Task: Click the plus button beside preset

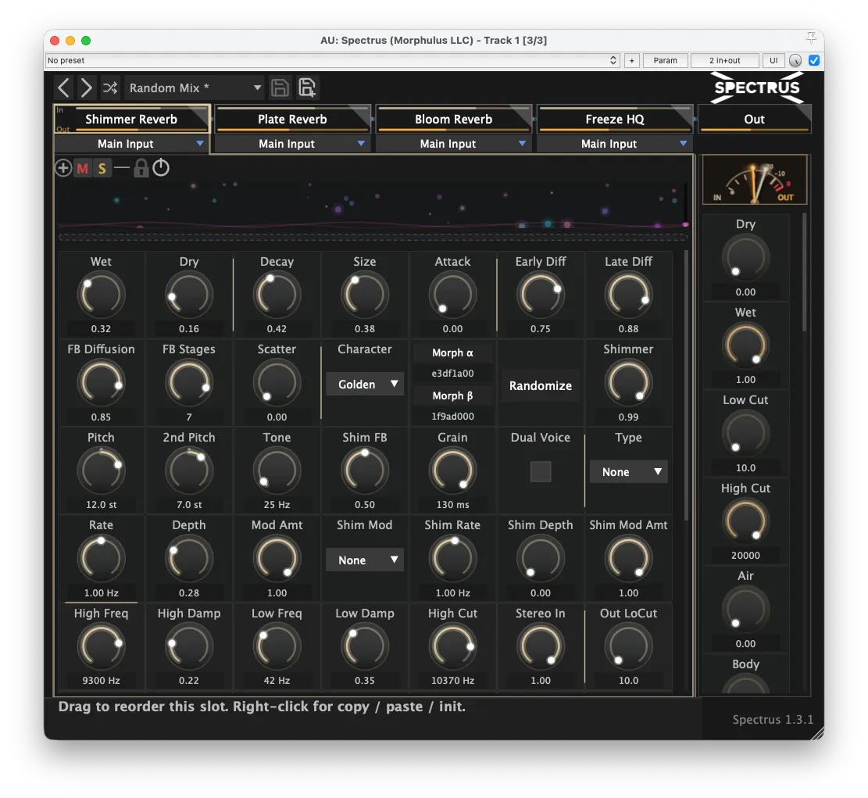Action: pos(631,60)
